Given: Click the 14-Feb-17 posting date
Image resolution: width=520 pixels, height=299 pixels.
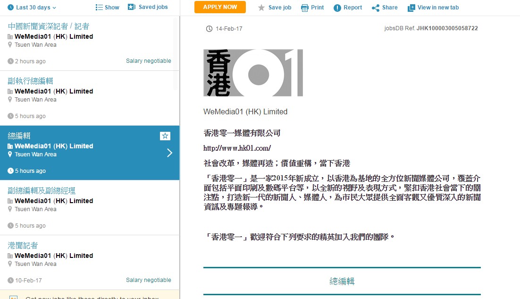Looking at the screenshot, I should 229,29.
